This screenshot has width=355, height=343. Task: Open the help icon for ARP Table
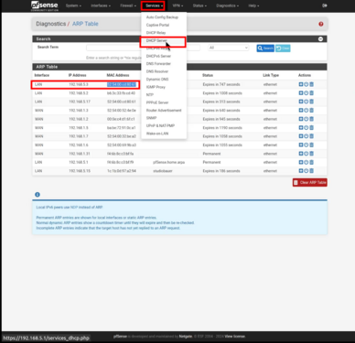pos(321,24)
